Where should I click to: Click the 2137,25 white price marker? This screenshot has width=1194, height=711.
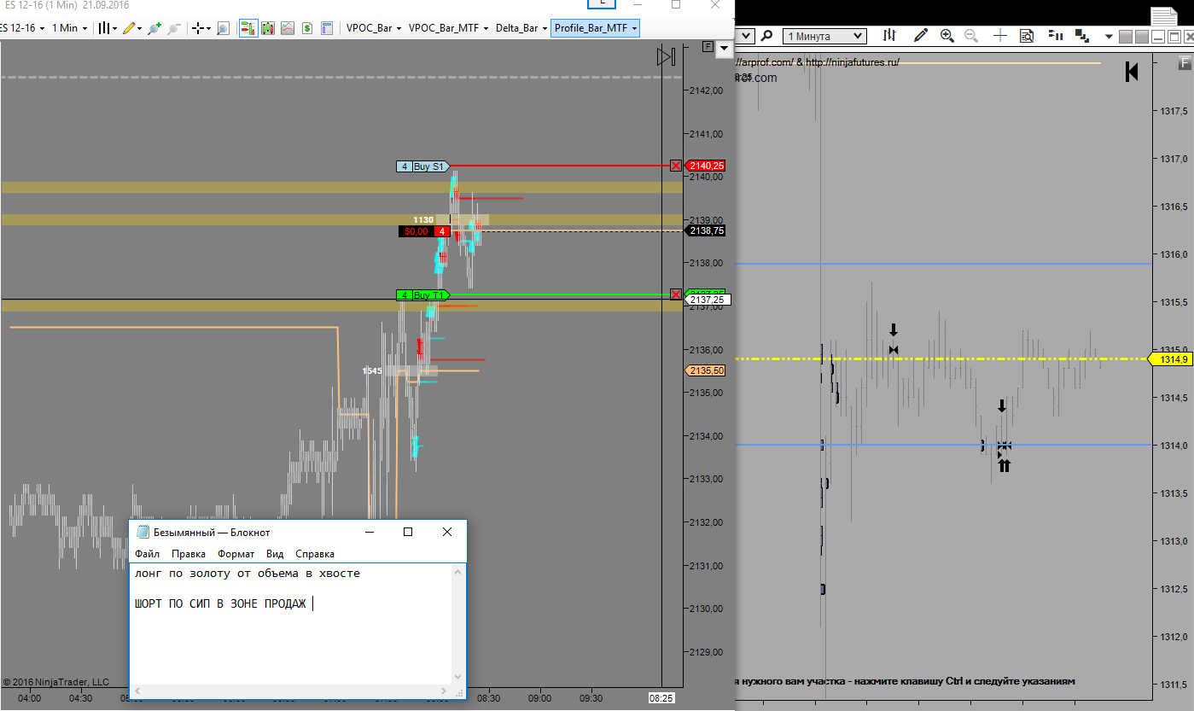point(708,300)
